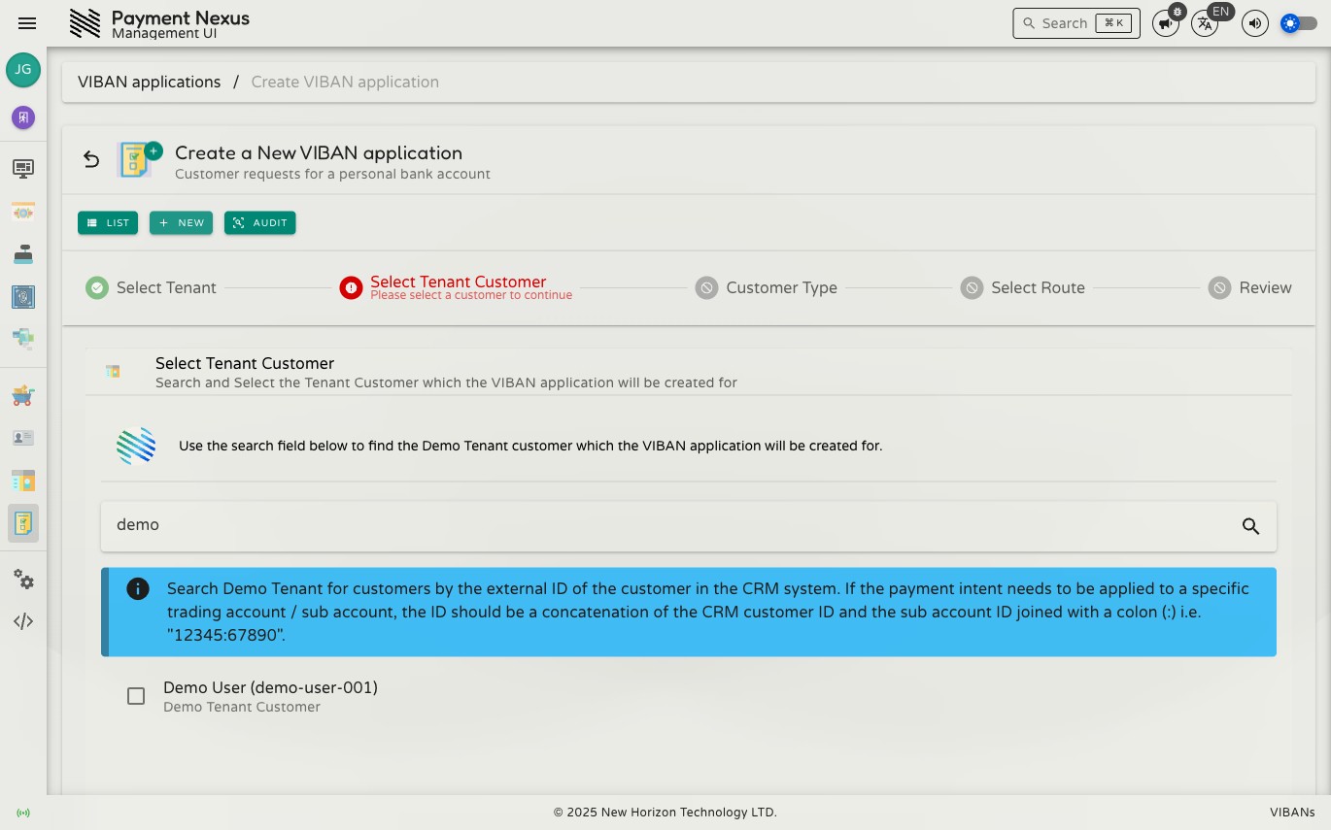
Task: Jump to the Review step
Action: click(x=1249, y=287)
